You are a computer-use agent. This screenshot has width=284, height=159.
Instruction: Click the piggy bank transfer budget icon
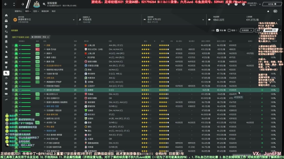(209, 20)
